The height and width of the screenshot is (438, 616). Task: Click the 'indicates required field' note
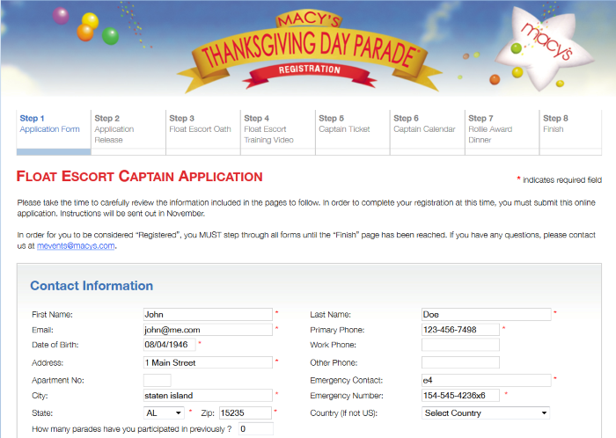559,179
